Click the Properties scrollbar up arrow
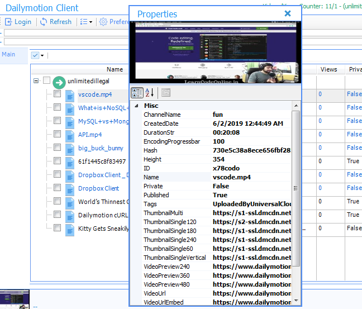362x309 pixels. (296, 106)
